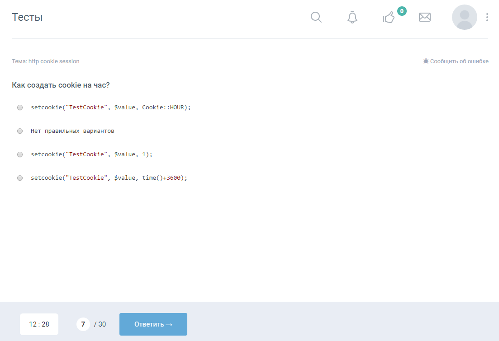
Task: Click the "Тема: http cookie session" topic text
Action: tap(46, 61)
